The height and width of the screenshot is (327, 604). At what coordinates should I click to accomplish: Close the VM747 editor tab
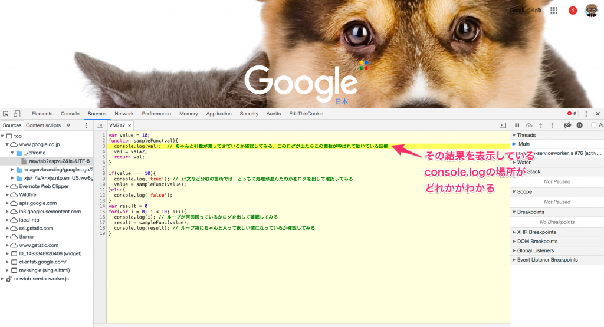(130, 125)
